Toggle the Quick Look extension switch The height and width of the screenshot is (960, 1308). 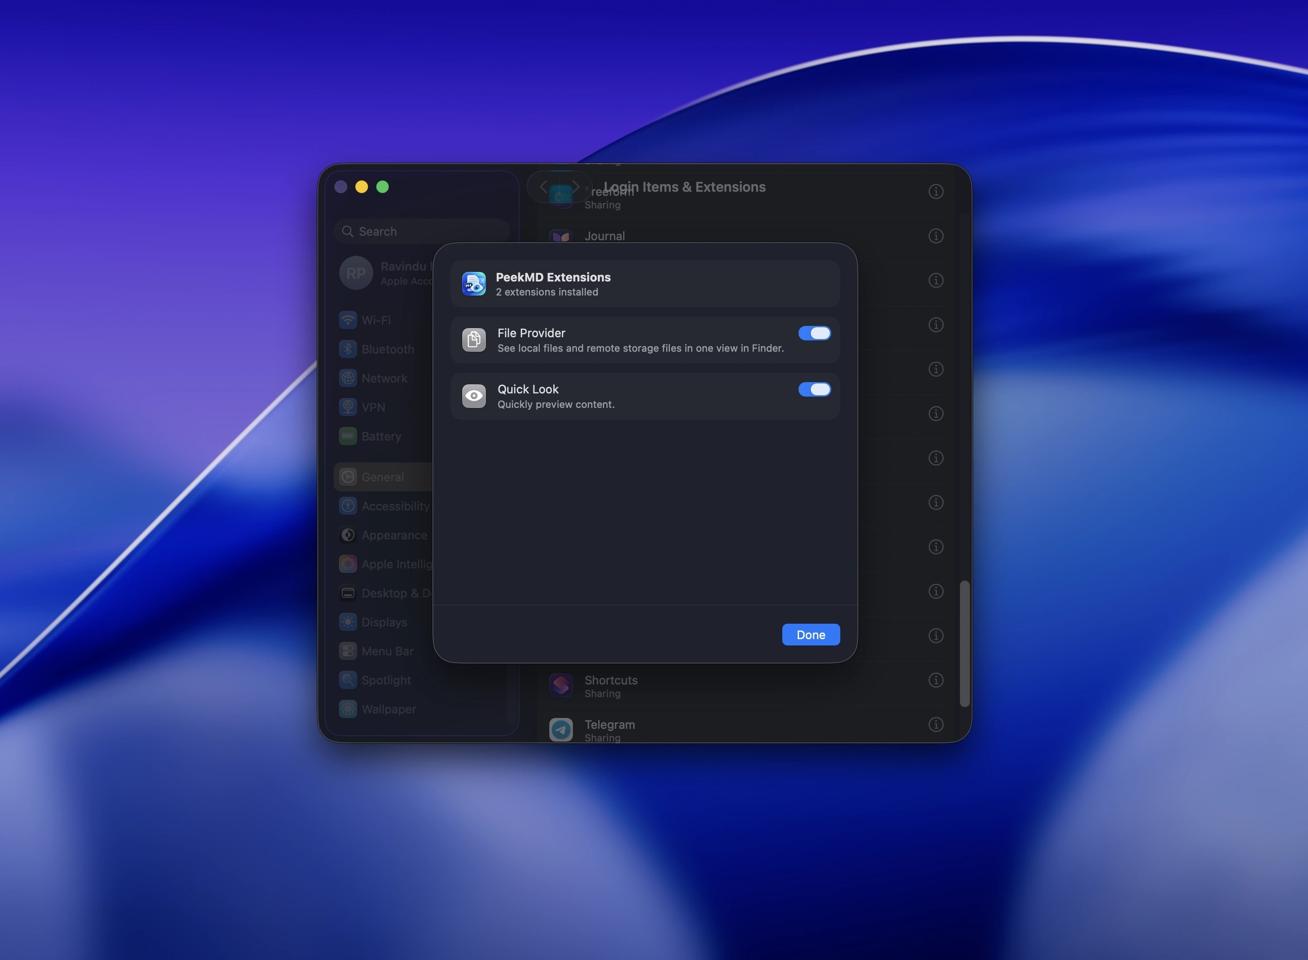point(814,389)
